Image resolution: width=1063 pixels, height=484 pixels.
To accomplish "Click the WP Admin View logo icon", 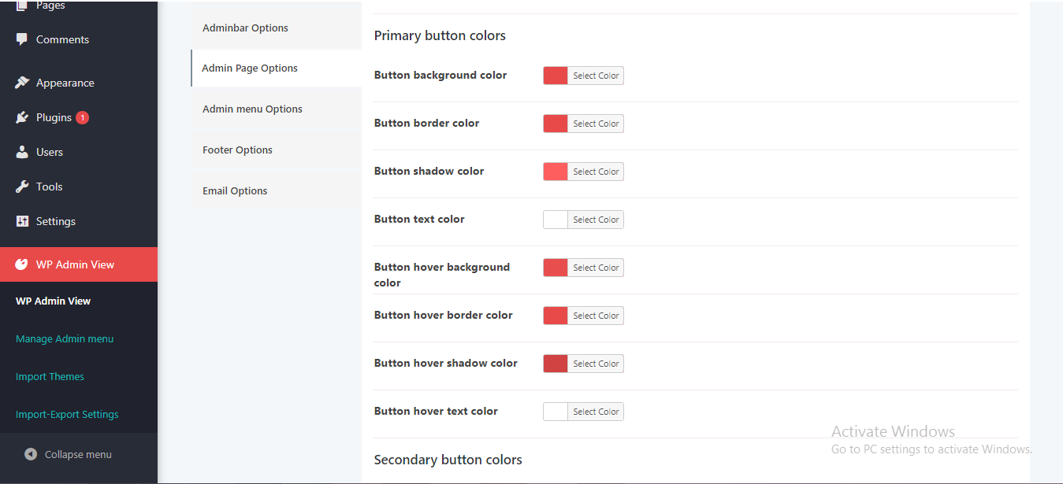I will tap(21, 264).
